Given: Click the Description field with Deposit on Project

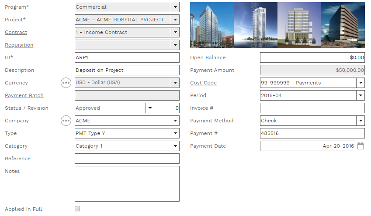Looking at the screenshot, I should 127,70.
